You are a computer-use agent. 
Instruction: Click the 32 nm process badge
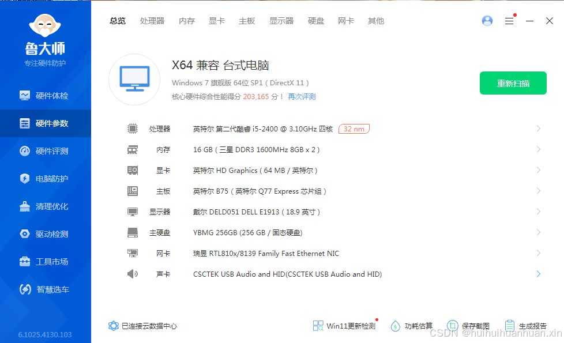(x=354, y=129)
